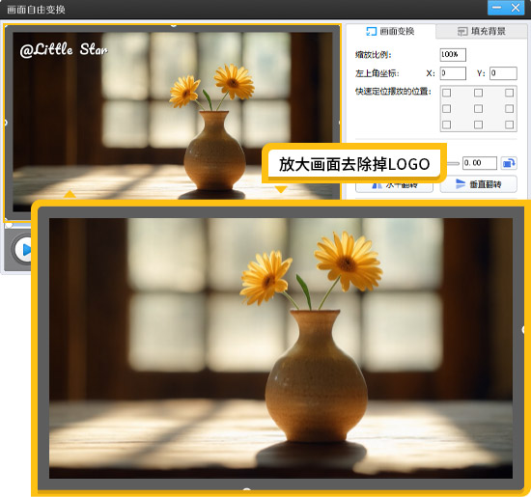Check the top-left quick position checkbox
531x497 pixels.
(447, 93)
